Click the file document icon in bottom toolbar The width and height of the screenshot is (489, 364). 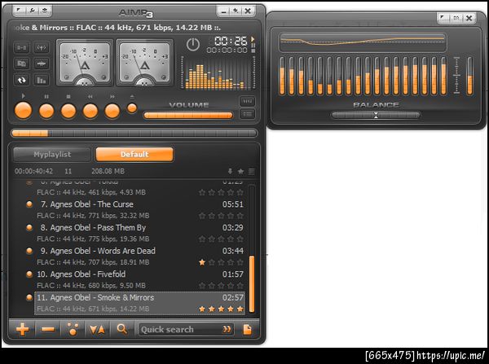(247, 330)
